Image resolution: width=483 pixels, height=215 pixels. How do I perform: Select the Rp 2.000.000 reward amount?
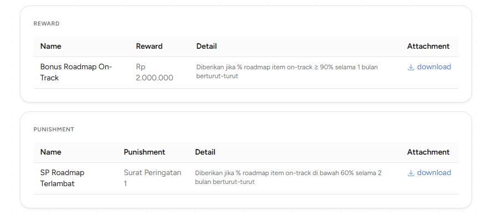pyautogui.click(x=155, y=73)
